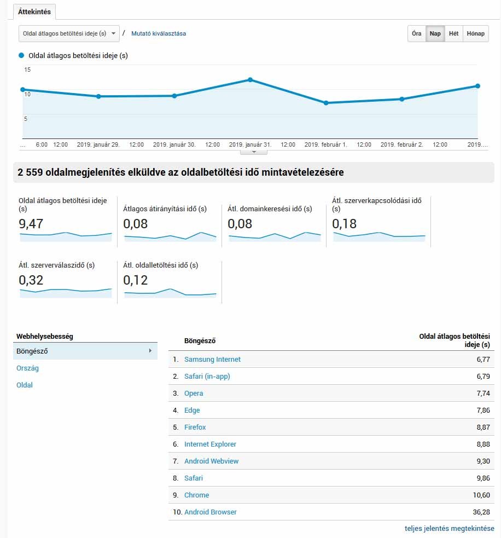Open the Chrome browser report
This screenshot has width=501, height=538.
(x=196, y=495)
